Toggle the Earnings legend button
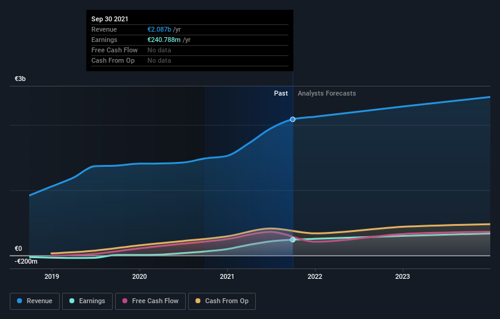This screenshot has height=319, width=500. point(87,301)
